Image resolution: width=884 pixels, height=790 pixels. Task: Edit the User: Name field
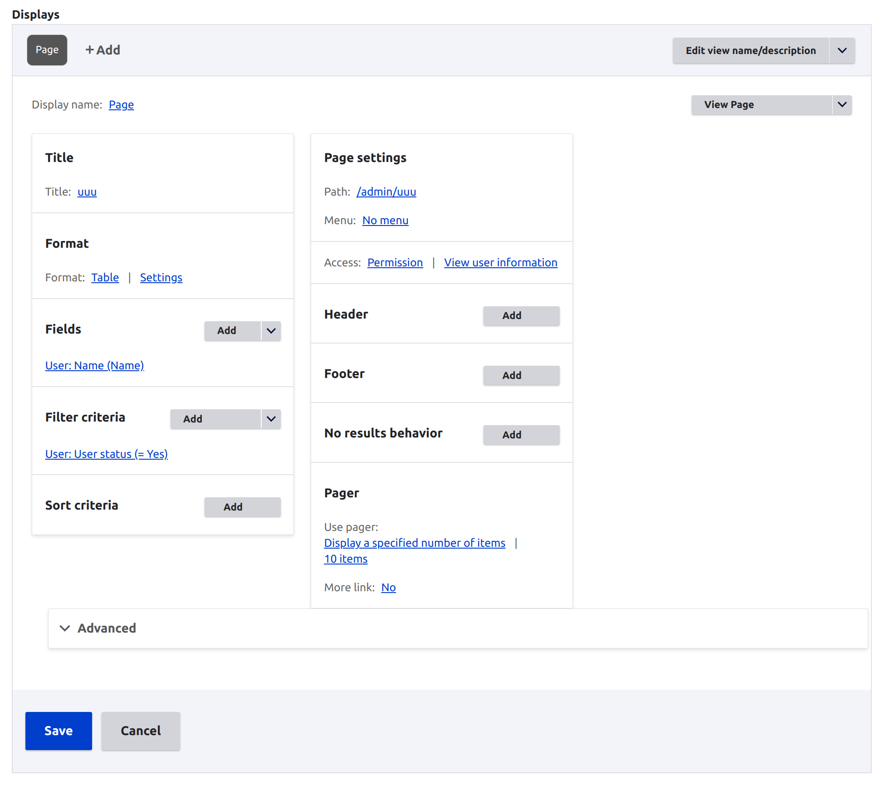click(94, 365)
